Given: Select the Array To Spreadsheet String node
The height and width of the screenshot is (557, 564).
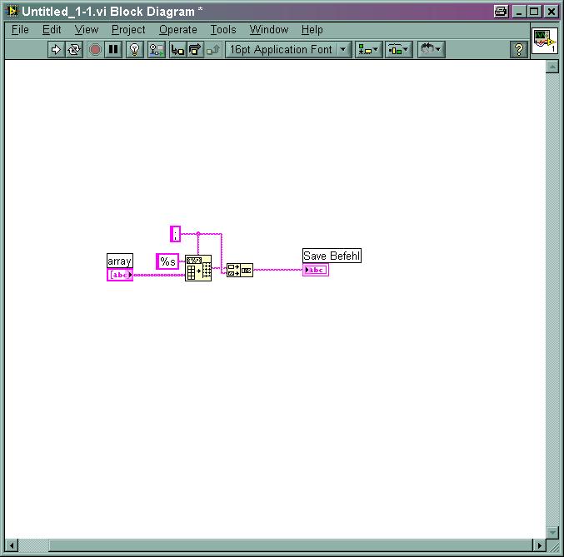Looking at the screenshot, I should coord(198,268).
